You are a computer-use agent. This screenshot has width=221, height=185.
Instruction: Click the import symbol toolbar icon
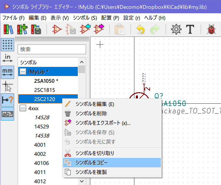tap(85, 29)
